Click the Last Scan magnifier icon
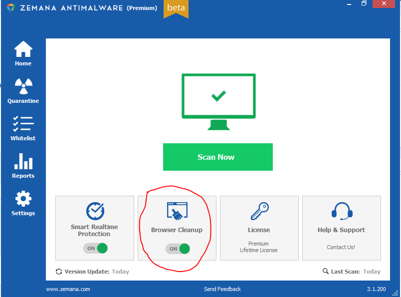 tap(325, 271)
